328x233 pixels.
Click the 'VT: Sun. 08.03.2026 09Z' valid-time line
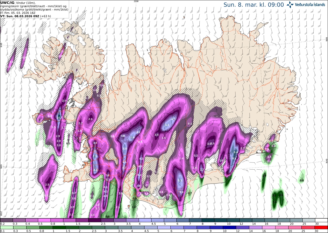19,16
